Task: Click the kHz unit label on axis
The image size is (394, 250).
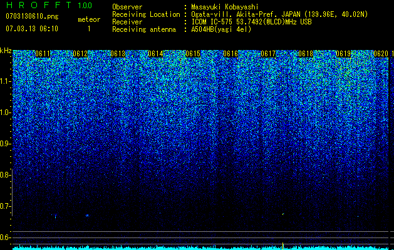Action: tap(6, 51)
